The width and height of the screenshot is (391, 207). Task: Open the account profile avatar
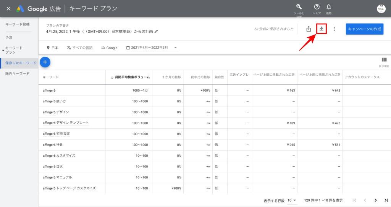[381, 9]
